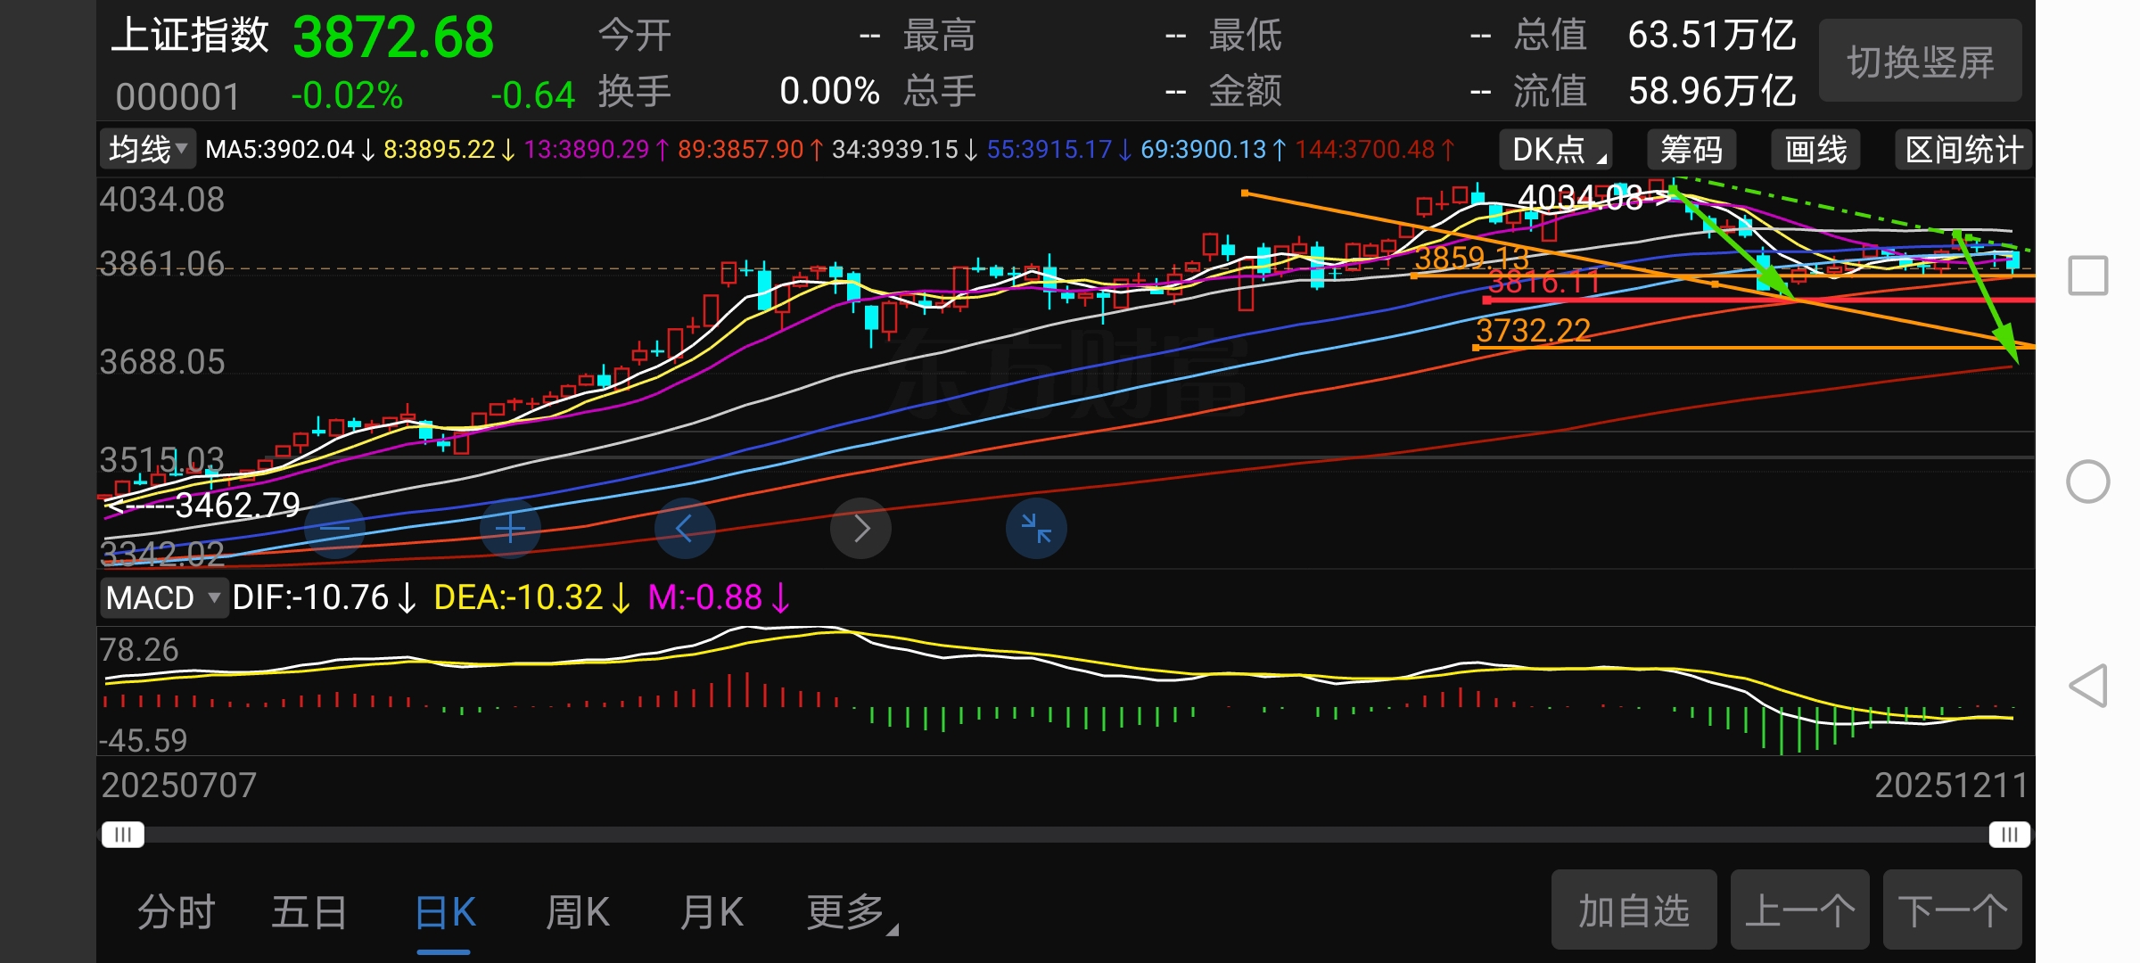Image resolution: width=2140 pixels, height=963 pixels.
Task: Toggle 画线 drawing mode
Action: (x=1815, y=149)
